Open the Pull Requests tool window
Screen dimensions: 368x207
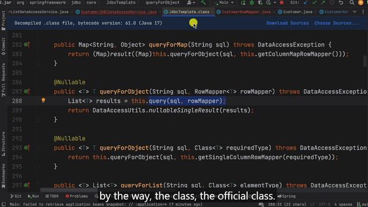coord(3,80)
